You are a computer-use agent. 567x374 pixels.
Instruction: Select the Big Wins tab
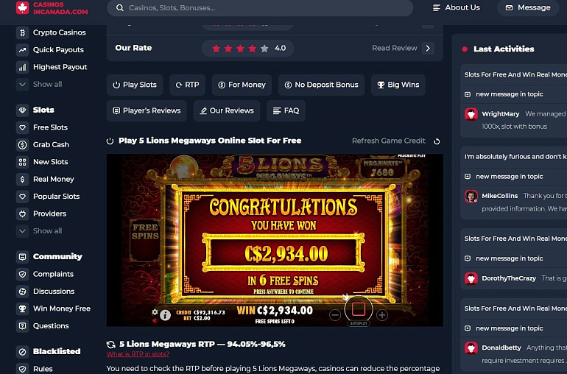398,85
